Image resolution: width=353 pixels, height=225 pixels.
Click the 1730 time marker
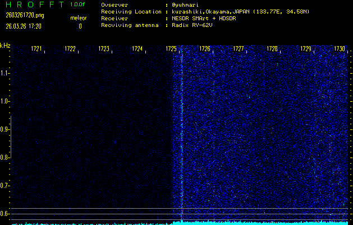(x=340, y=48)
